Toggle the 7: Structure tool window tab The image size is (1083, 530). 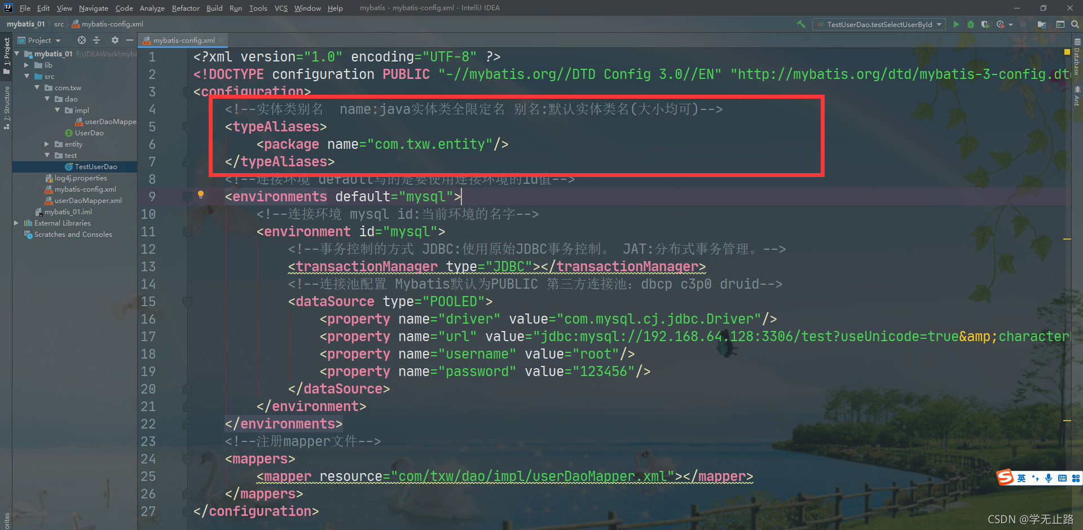[6, 108]
